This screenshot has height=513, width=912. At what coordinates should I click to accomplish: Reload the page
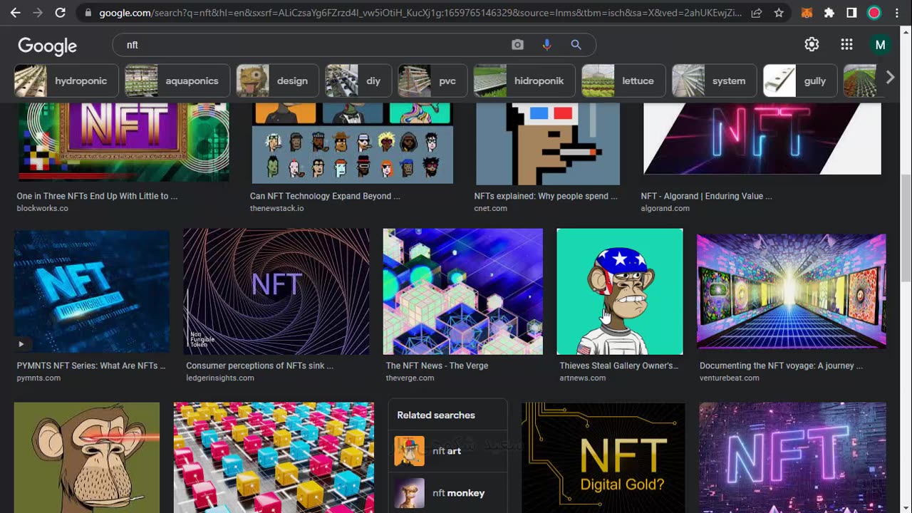pos(61,13)
